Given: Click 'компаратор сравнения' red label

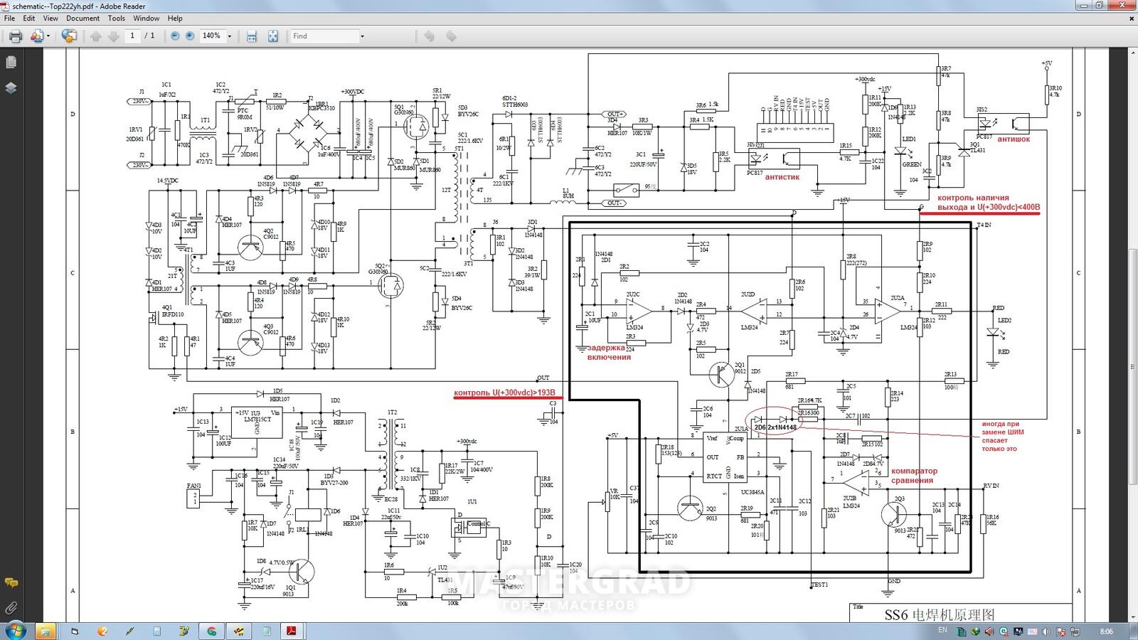Looking at the screenshot, I should tap(913, 476).
